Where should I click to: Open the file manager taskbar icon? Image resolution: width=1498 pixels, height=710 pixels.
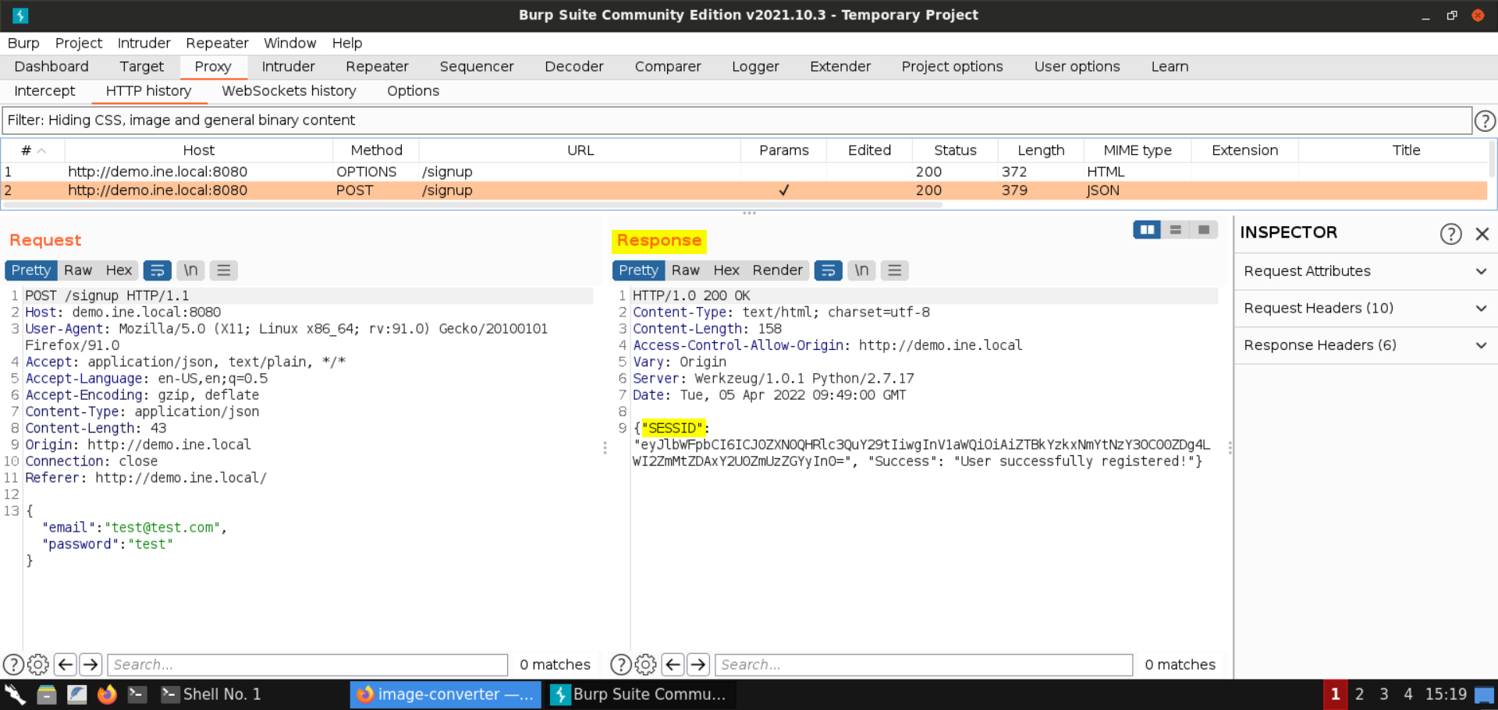coord(46,694)
